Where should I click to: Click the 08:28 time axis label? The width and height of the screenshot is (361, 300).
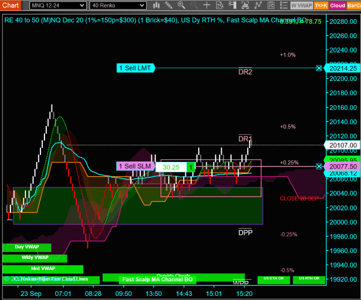93,294
